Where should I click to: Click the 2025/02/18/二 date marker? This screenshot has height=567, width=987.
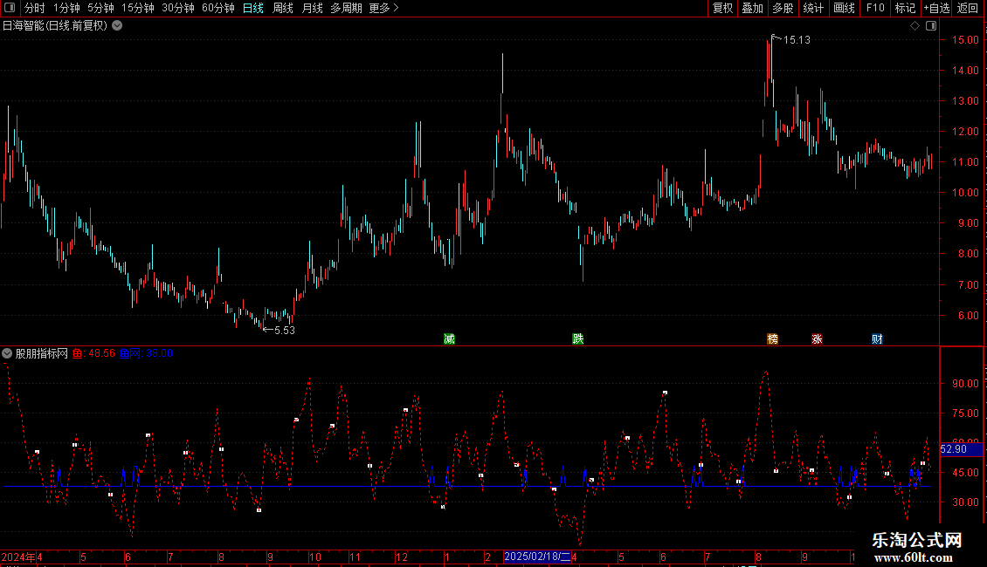pos(537,557)
